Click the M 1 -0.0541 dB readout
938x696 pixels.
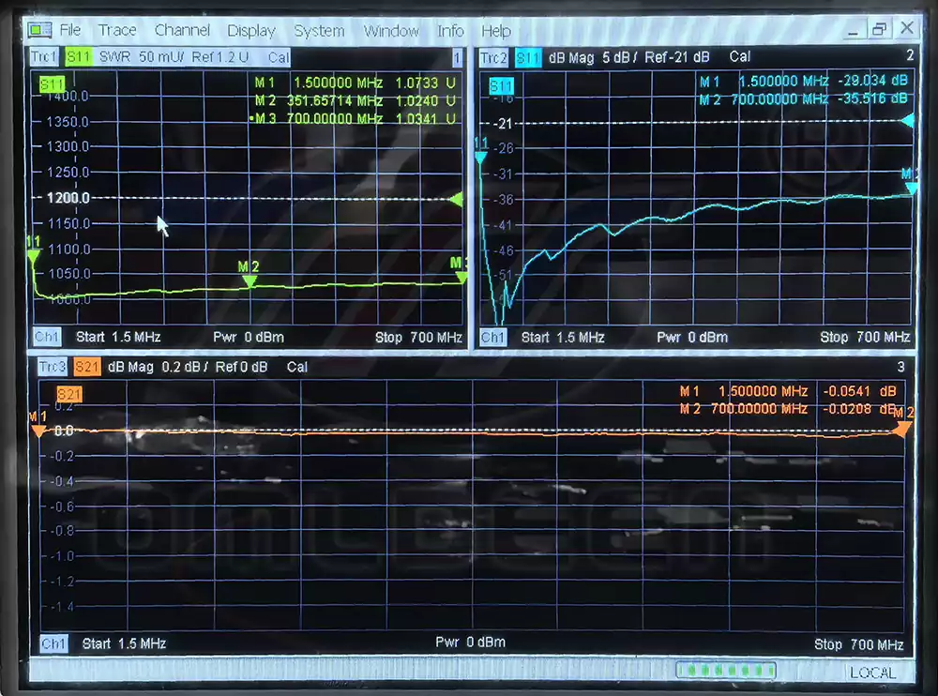(x=788, y=391)
